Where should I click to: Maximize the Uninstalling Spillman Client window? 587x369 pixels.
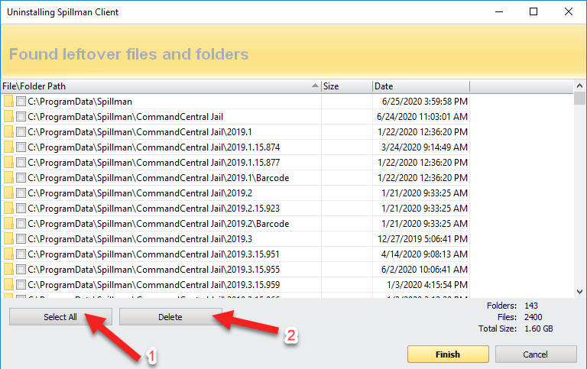[533, 11]
